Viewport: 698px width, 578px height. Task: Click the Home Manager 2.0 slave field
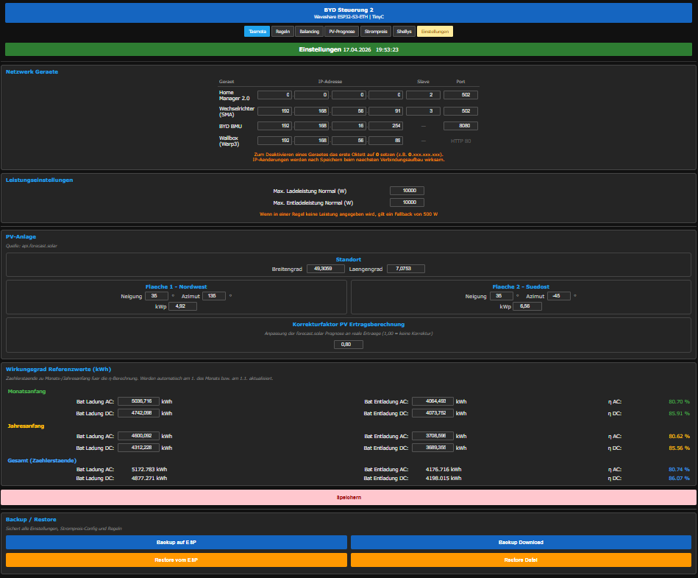click(x=423, y=95)
